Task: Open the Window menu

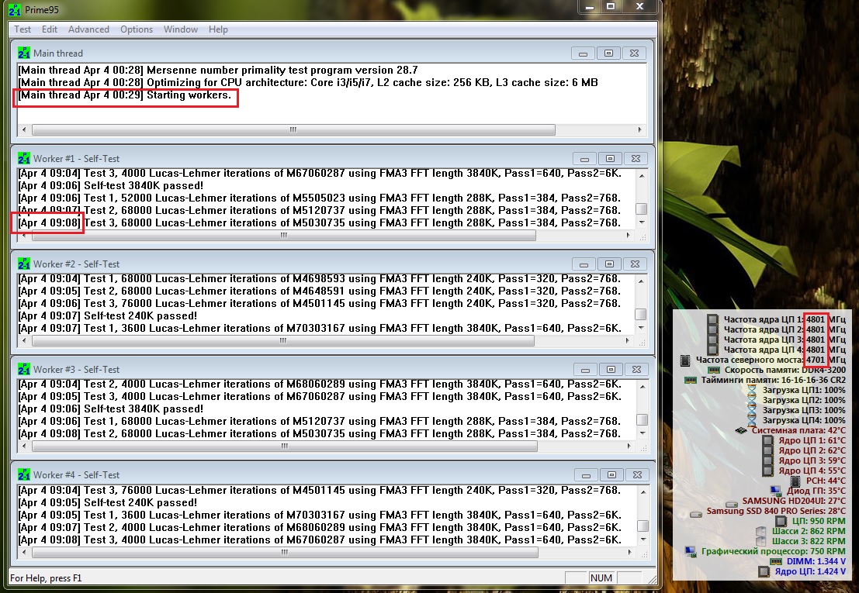Action: (180, 29)
